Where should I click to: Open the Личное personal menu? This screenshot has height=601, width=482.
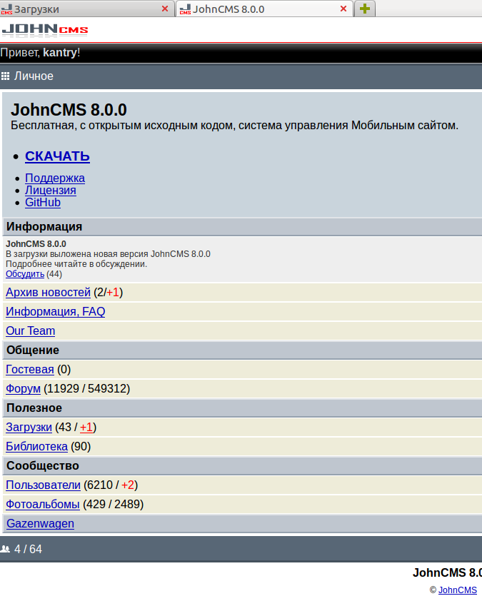pos(34,76)
